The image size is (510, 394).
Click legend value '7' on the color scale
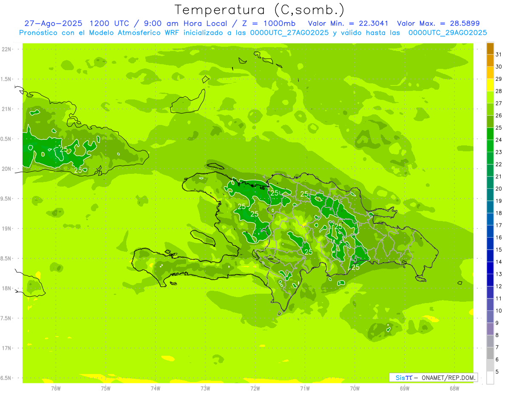tap(497, 347)
